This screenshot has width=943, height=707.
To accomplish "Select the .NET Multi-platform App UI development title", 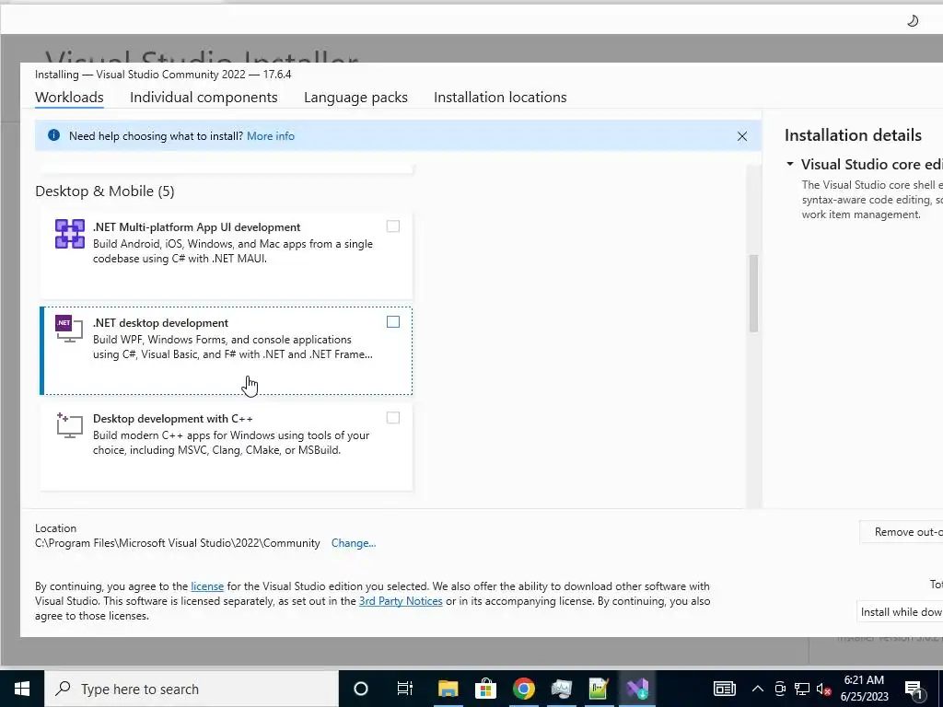I will pos(197,227).
